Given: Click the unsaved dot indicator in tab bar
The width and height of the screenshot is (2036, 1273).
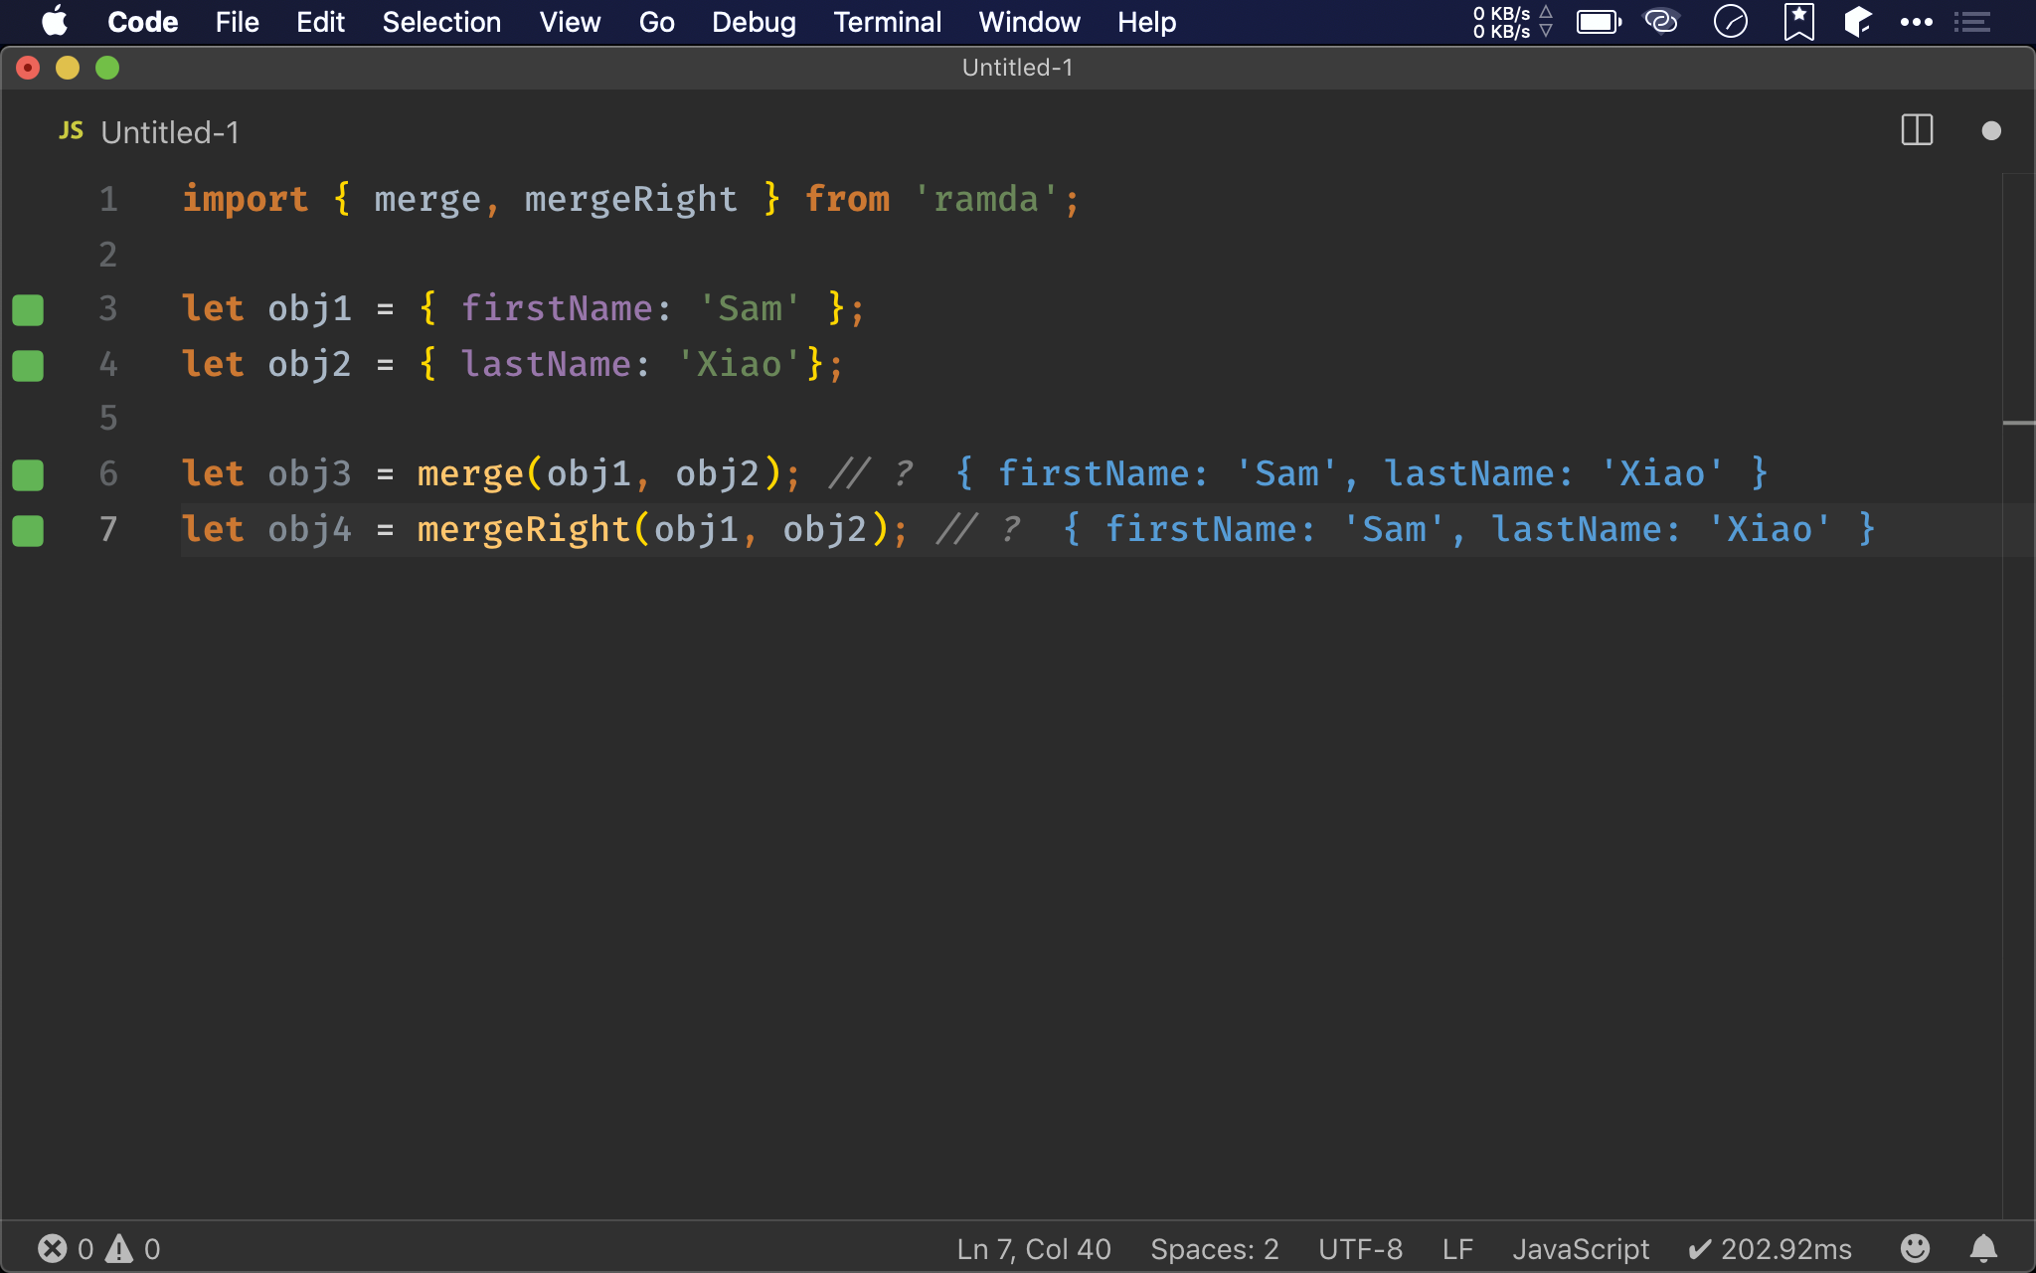Looking at the screenshot, I should click(1990, 131).
